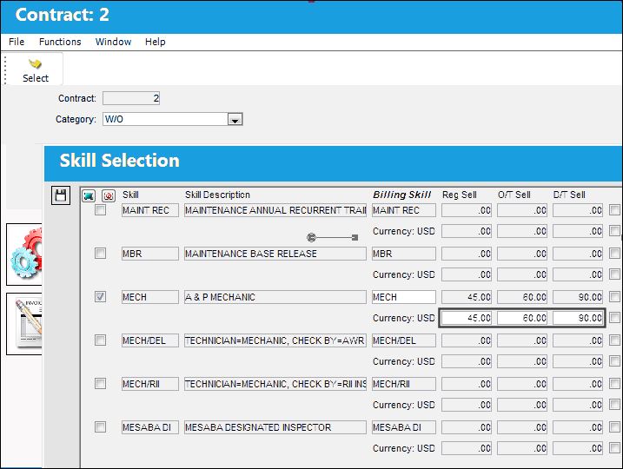Click MECH Billing Skill field
This screenshot has width=623, height=469.
tap(404, 297)
